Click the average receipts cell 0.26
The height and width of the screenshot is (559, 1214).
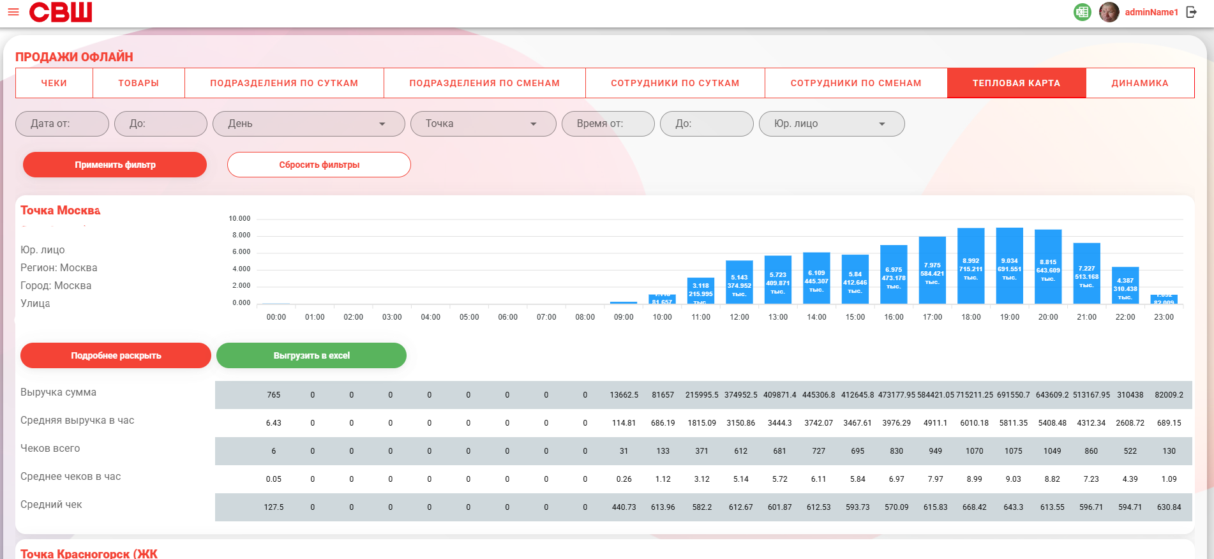(624, 479)
